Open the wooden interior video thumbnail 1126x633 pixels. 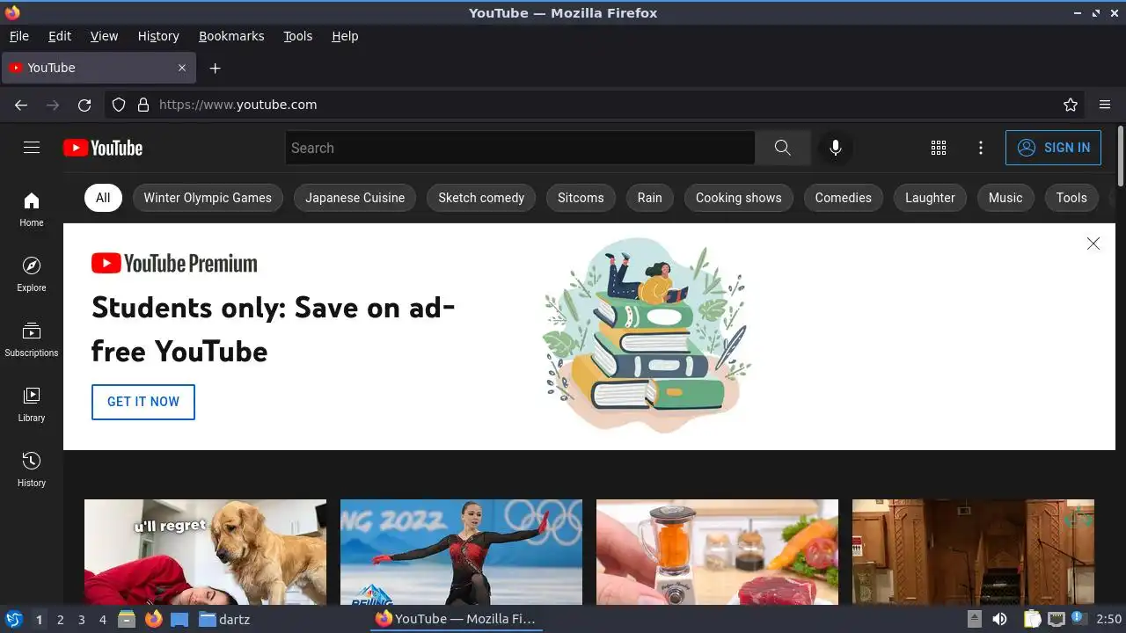pos(973,552)
